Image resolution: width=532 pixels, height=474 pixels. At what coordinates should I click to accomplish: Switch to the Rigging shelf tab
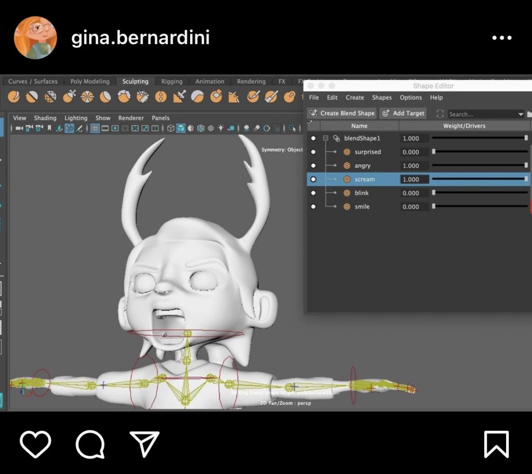171,82
